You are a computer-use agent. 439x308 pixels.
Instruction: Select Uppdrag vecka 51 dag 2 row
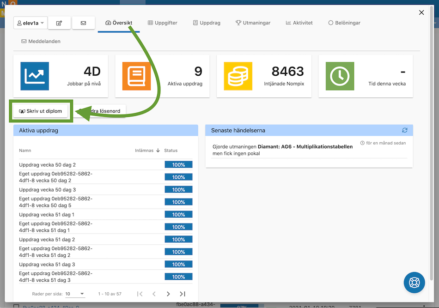coord(106,240)
